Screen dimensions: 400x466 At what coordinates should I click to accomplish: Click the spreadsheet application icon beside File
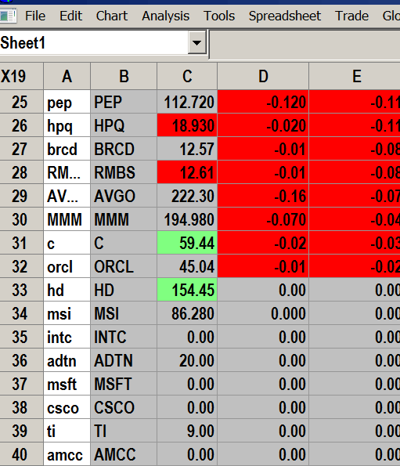(x=8, y=16)
